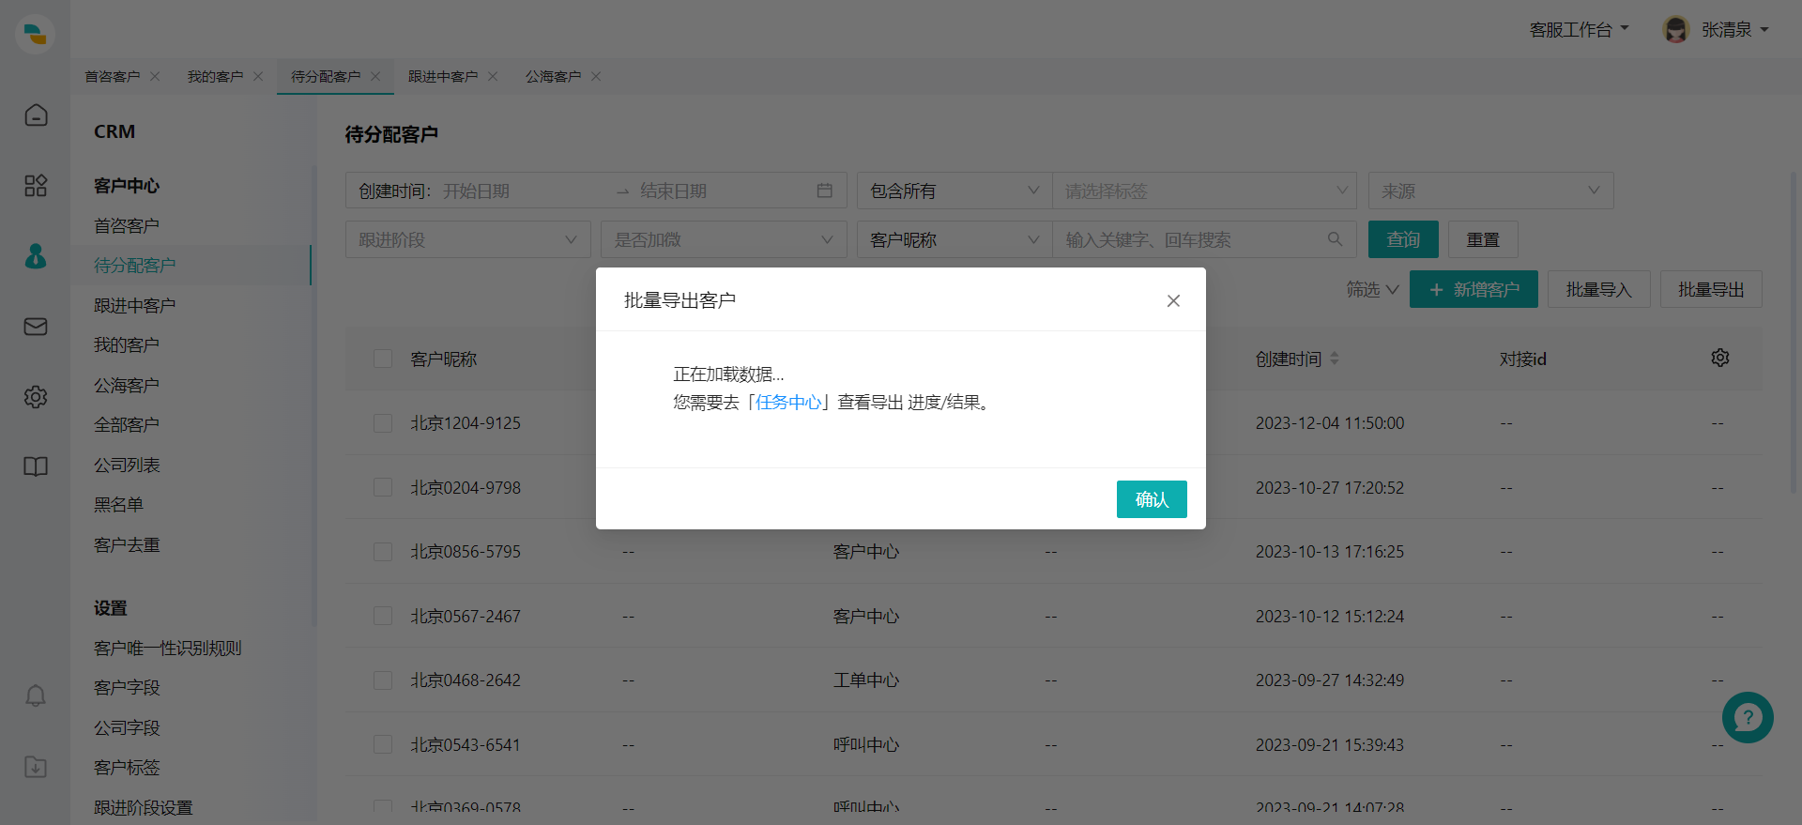The width and height of the screenshot is (1802, 825).
Task: Check the row 北京0567-2467
Action: click(383, 616)
